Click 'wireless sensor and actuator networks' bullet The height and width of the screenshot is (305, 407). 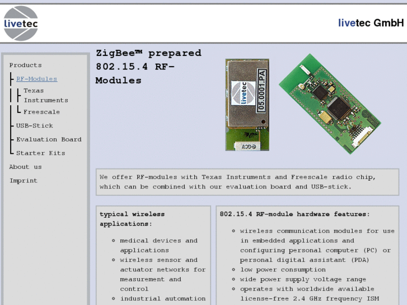[x=162, y=274]
